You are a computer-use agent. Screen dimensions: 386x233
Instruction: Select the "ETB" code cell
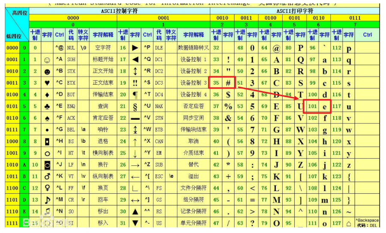coord(159,130)
